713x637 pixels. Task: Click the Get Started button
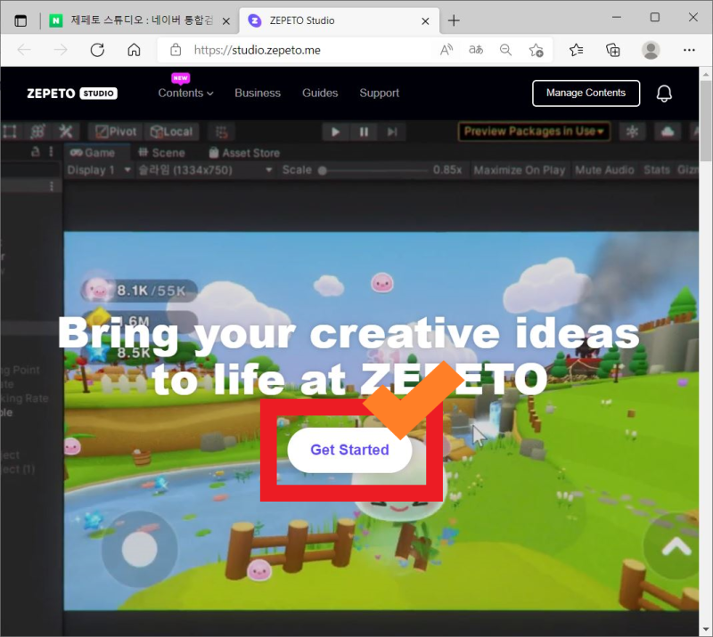tap(348, 450)
